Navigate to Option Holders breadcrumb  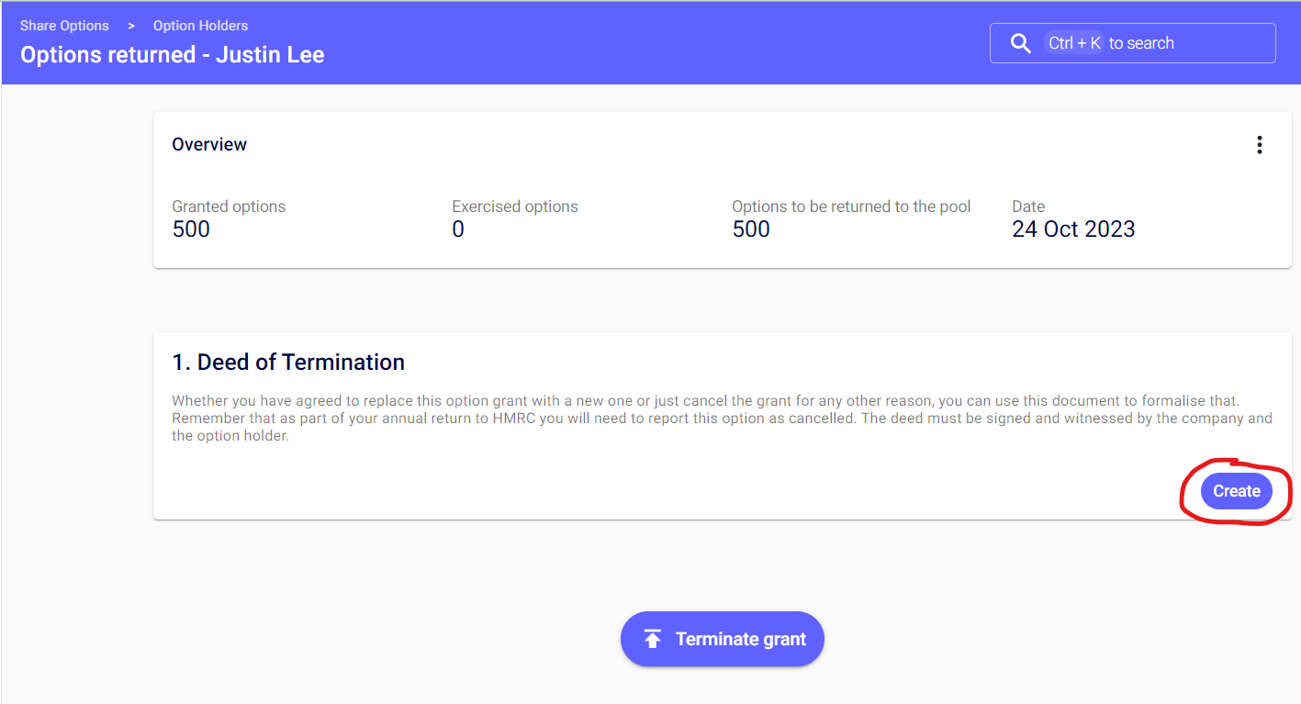(200, 26)
